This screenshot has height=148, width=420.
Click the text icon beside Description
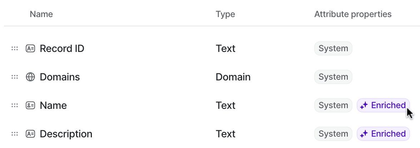tap(30, 134)
